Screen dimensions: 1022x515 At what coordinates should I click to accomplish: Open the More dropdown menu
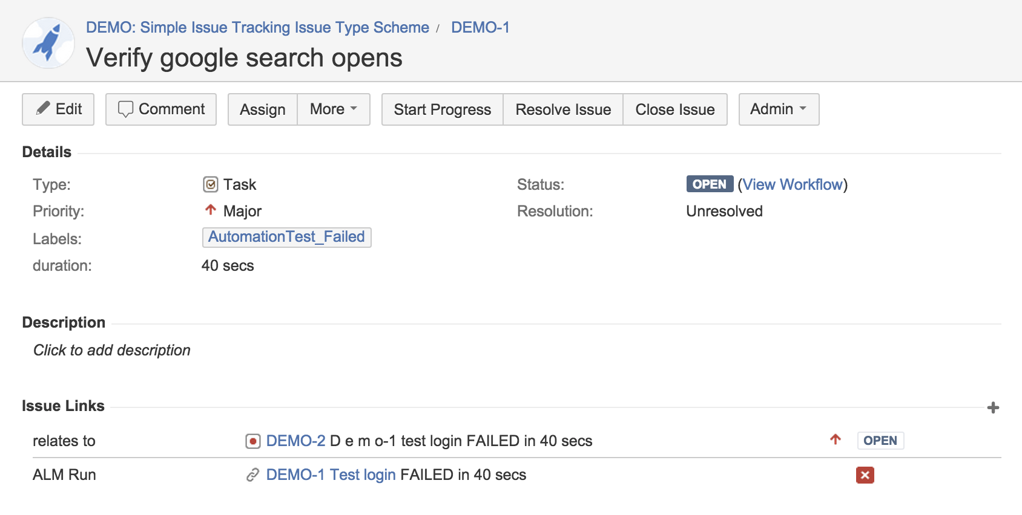tap(334, 109)
